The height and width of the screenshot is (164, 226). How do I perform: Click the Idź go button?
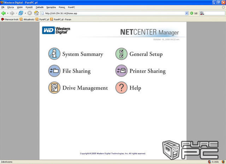click(194, 13)
